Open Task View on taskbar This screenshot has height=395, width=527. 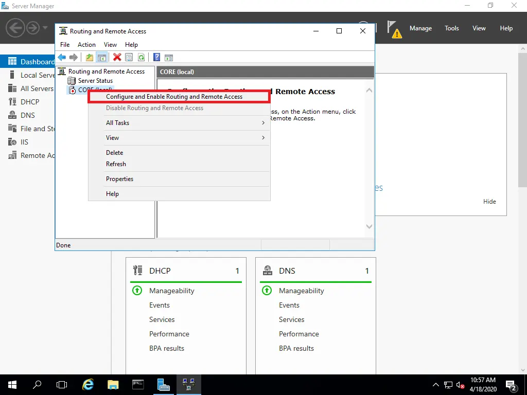(x=62, y=385)
